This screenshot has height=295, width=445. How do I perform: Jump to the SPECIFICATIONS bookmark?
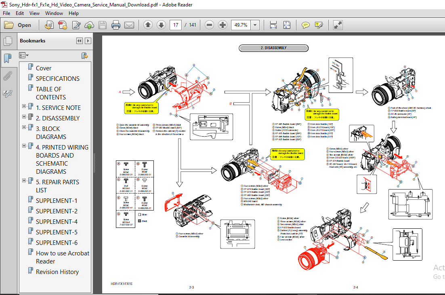(x=58, y=79)
